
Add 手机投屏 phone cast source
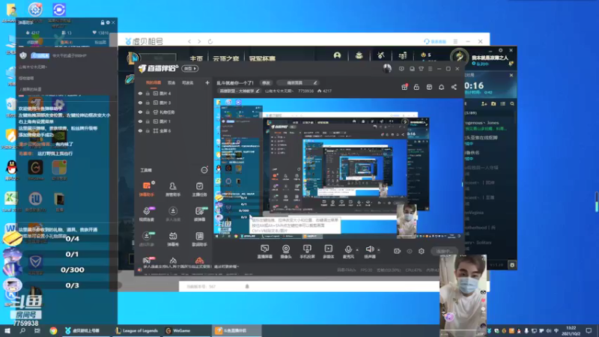click(x=307, y=252)
